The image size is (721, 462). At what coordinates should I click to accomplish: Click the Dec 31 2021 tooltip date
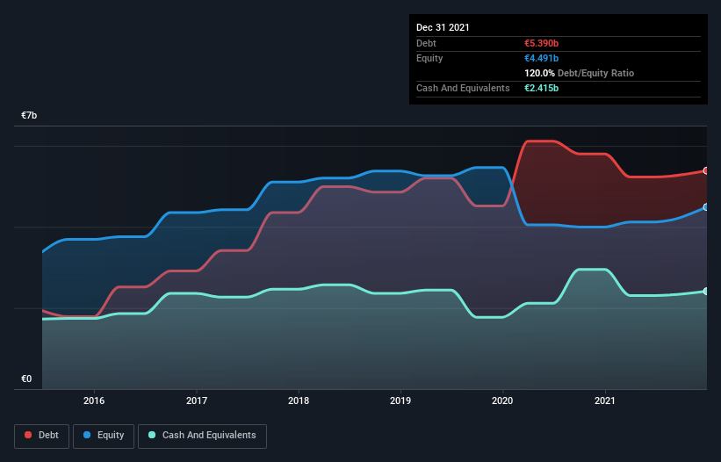point(443,27)
